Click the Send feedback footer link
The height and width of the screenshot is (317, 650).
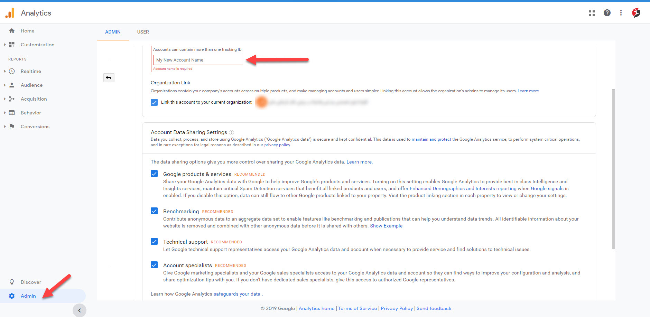[x=434, y=308]
